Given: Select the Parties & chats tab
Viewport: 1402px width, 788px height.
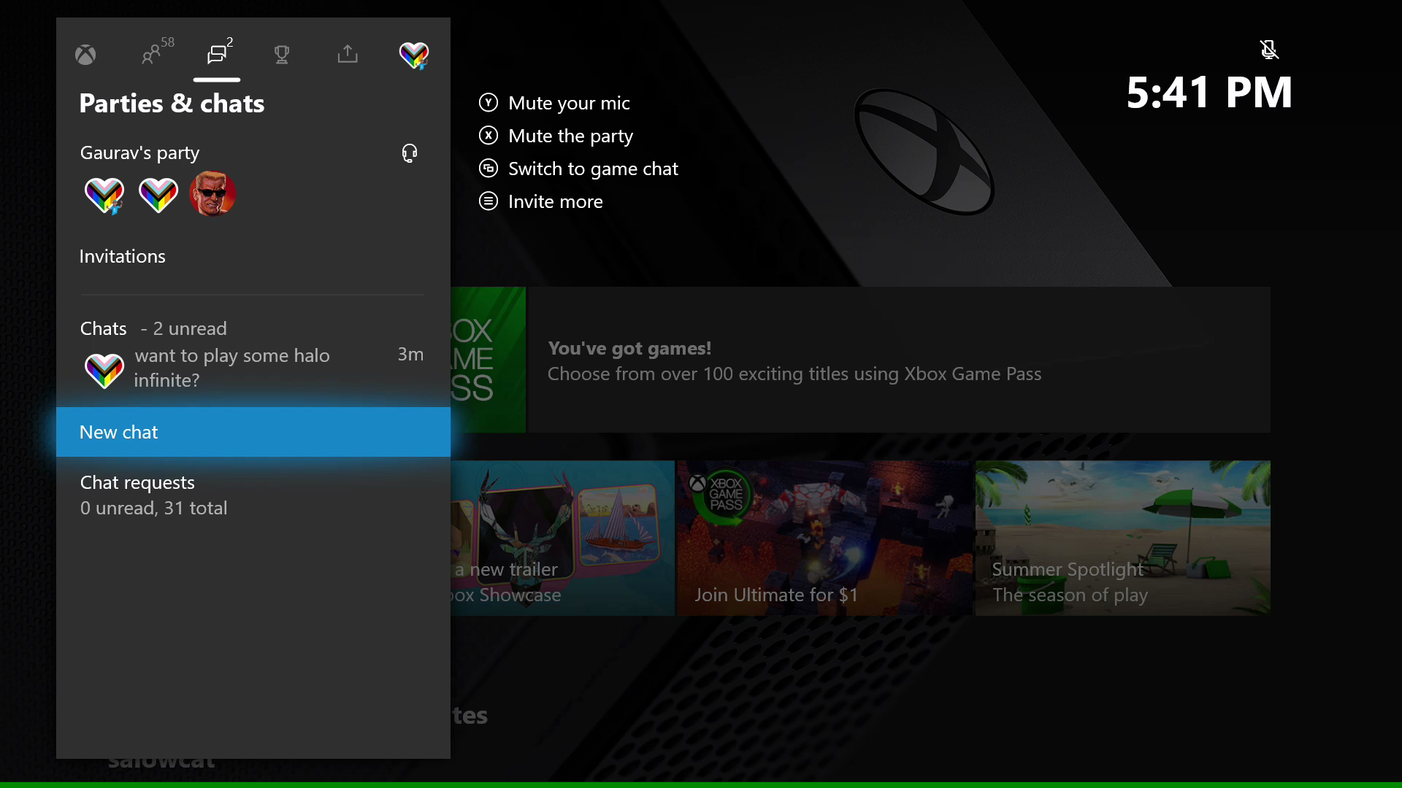Looking at the screenshot, I should click(215, 53).
